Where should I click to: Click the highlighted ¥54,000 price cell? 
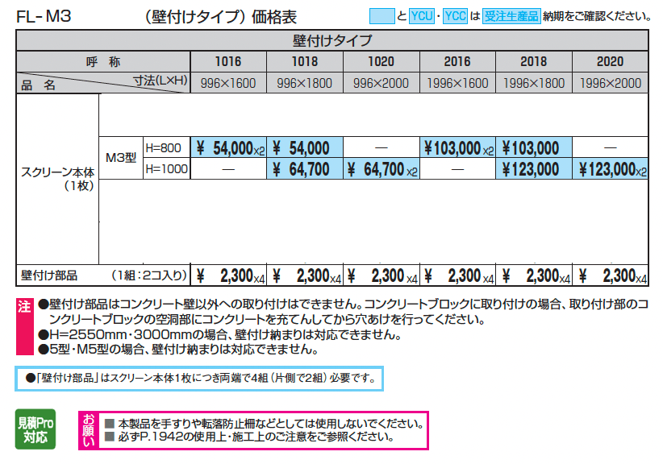point(305,147)
